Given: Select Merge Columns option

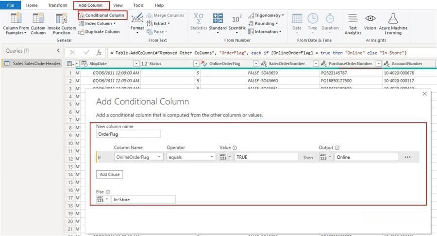Looking at the screenshot, I should [x=165, y=15].
